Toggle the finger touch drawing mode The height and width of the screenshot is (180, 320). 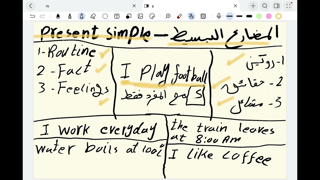tap(191, 16)
